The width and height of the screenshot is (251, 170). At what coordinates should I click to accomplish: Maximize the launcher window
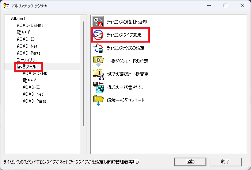pyautogui.click(x=225, y=5)
